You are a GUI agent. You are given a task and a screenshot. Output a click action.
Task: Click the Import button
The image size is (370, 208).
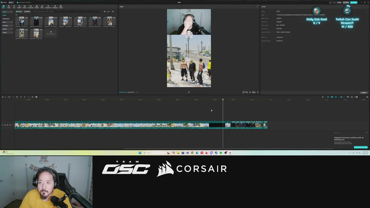pyautogui.click(x=19, y=12)
